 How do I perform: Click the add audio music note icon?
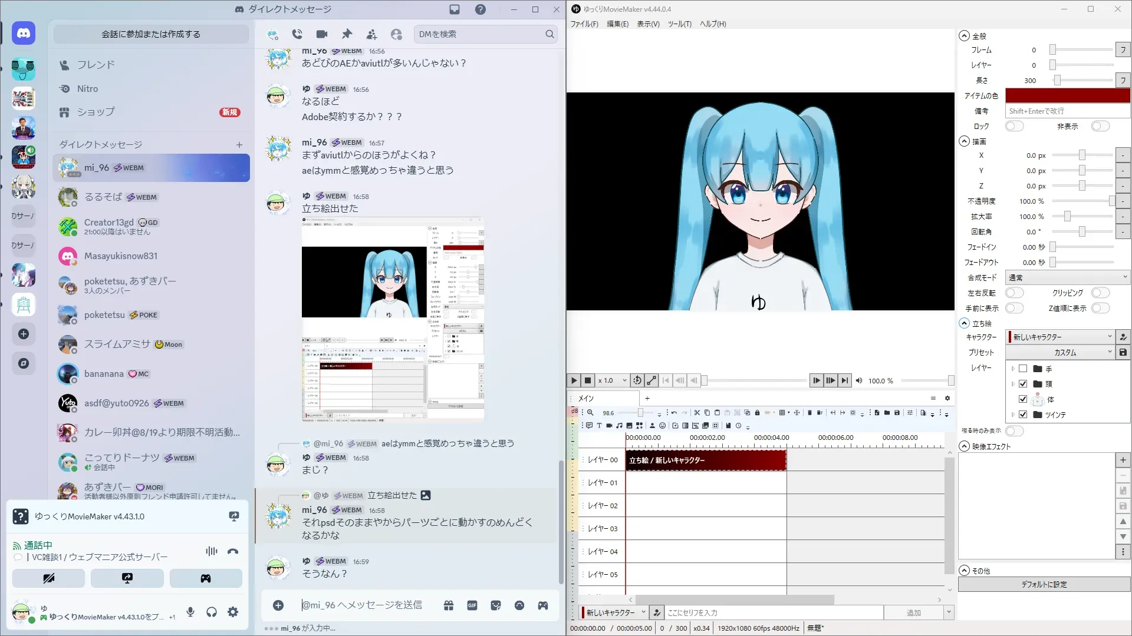(619, 425)
